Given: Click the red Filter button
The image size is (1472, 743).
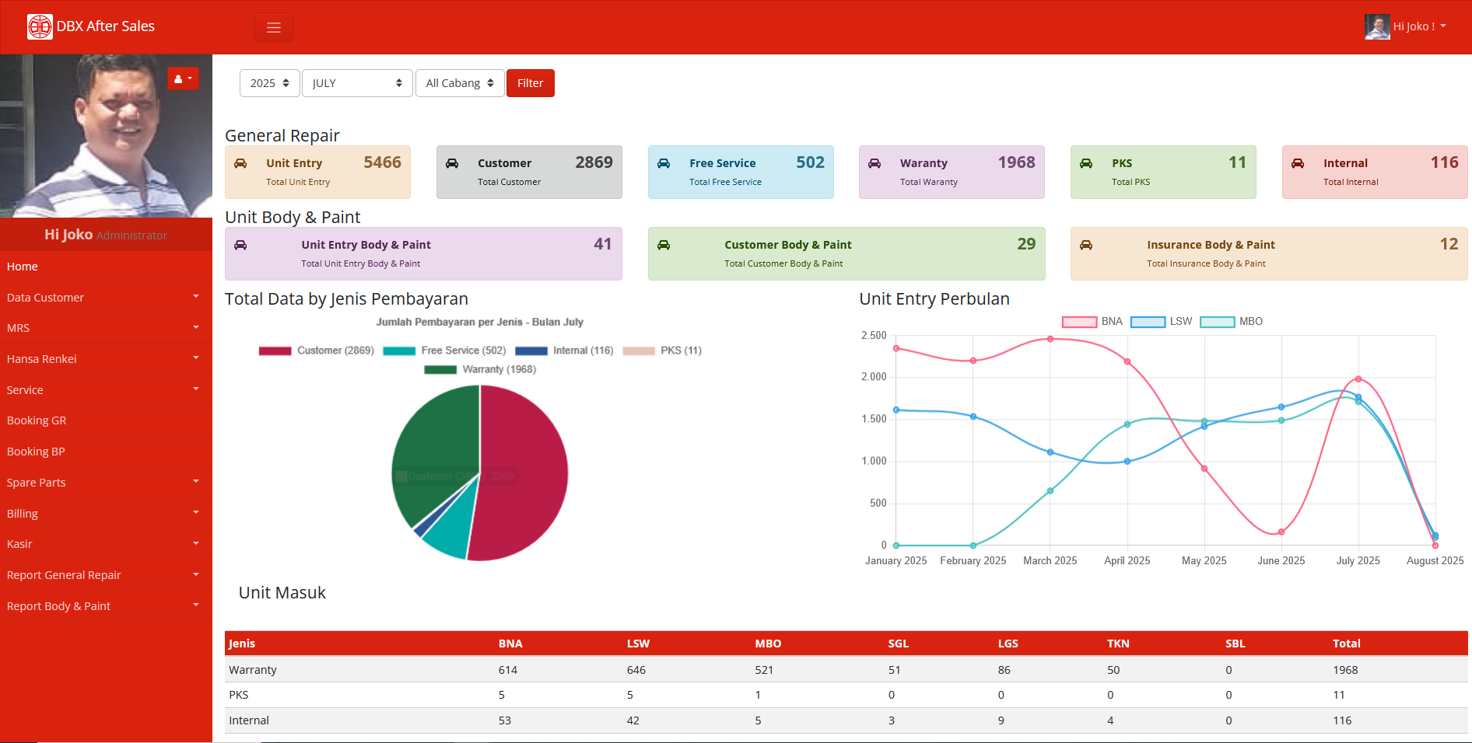Looking at the screenshot, I should (530, 83).
